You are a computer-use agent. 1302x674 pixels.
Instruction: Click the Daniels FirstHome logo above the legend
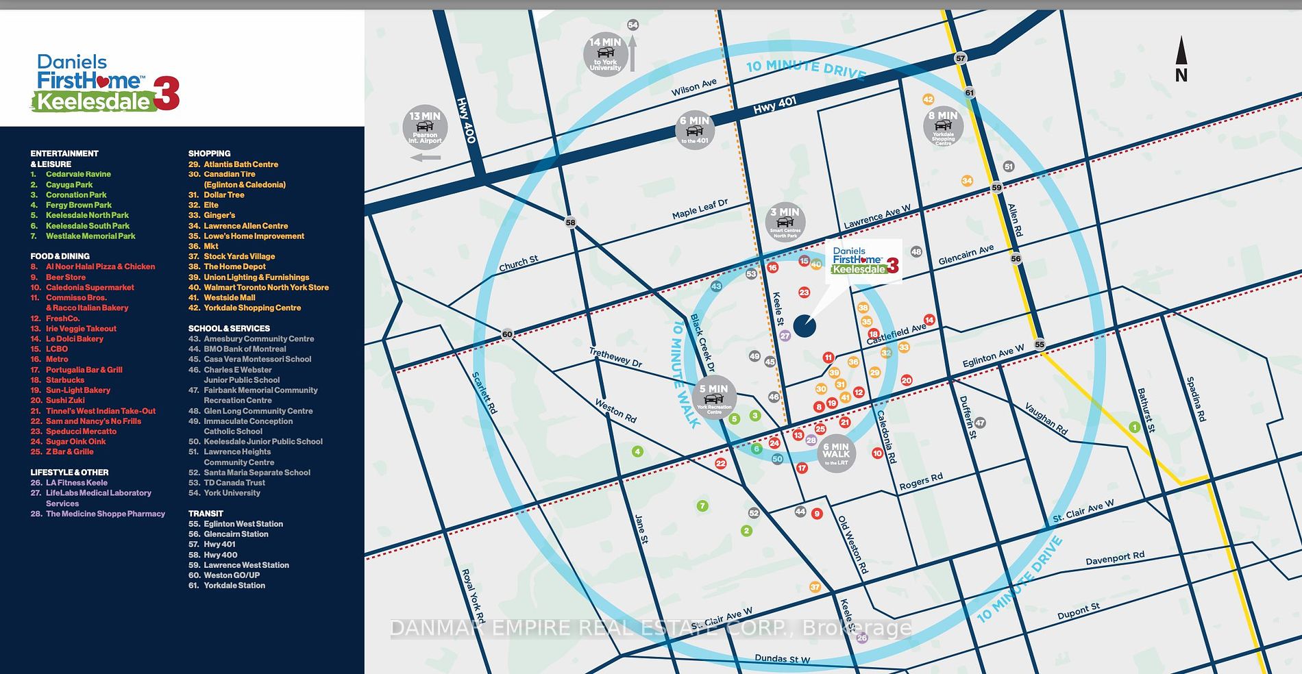pos(106,83)
